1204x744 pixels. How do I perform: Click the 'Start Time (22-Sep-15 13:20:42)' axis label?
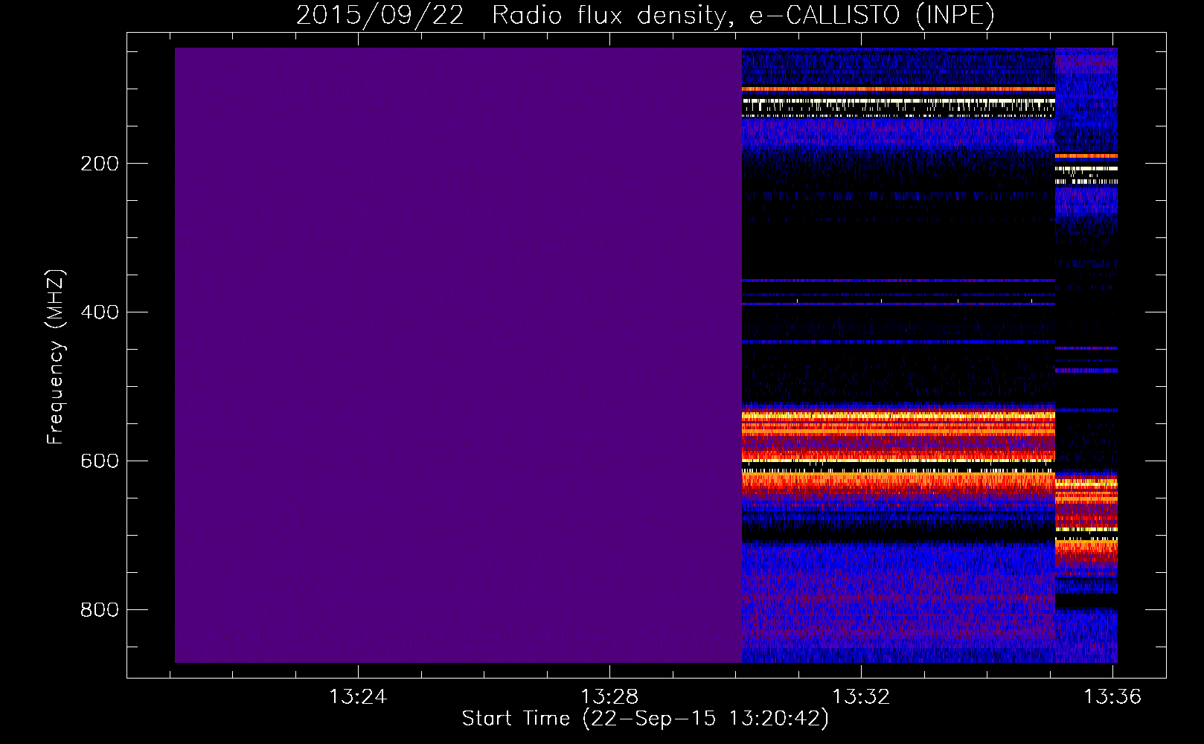coord(645,719)
